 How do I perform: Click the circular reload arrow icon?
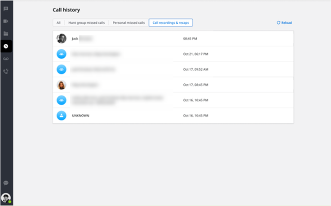(x=278, y=23)
